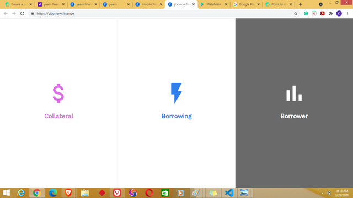This screenshot has height=198, width=353.
Task: Open Chrome's three-dot menu
Action: coord(347,13)
